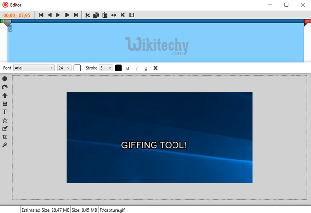Pick the black stroke color swatch
The width and height of the screenshot is (311, 213).
pyautogui.click(x=119, y=68)
